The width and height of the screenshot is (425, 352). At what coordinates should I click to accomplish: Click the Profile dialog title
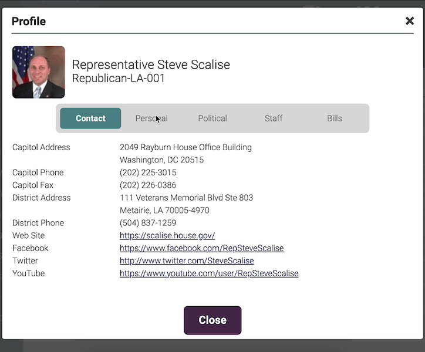click(29, 22)
